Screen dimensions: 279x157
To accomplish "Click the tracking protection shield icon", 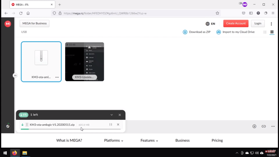I will (x=54, y=13).
